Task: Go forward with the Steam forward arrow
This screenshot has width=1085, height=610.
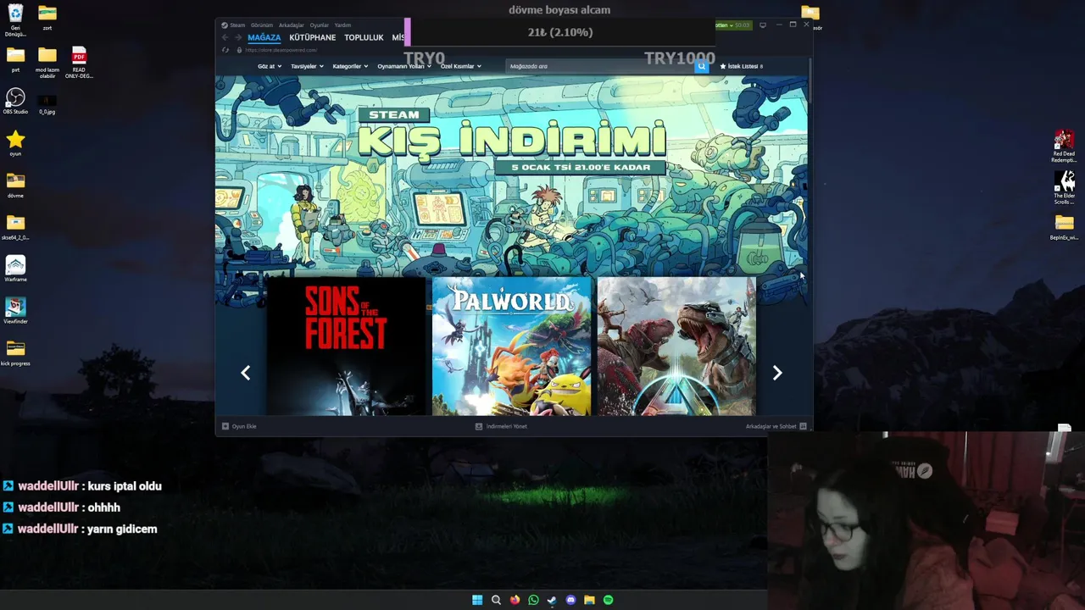Action: coord(238,37)
